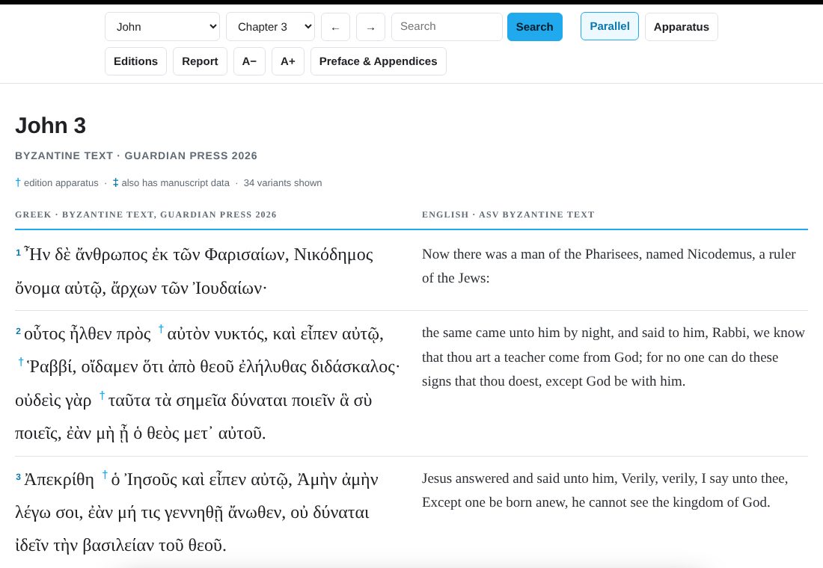The image size is (823, 568).
Task: Select verse number 2
Action: [19, 332]
